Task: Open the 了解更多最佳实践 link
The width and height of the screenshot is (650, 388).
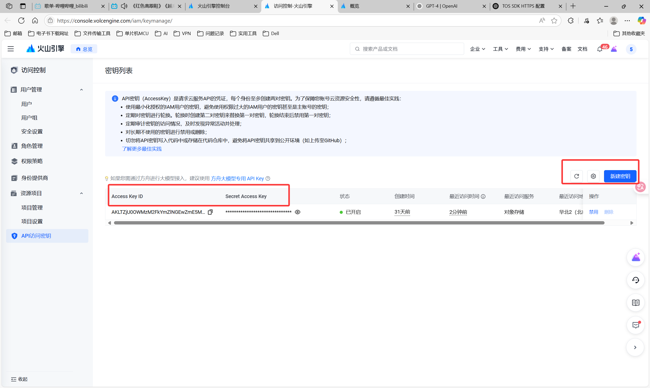Action: pos(142,149)
